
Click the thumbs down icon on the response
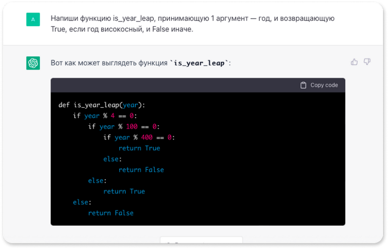pyautogui.click(x=367, y=62)
